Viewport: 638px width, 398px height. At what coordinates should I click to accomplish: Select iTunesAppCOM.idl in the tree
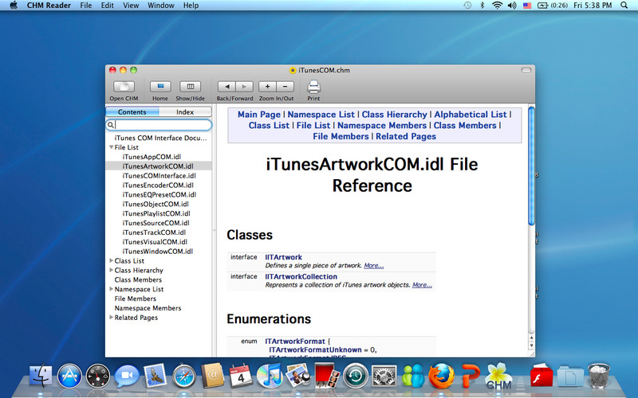[152, 157]
